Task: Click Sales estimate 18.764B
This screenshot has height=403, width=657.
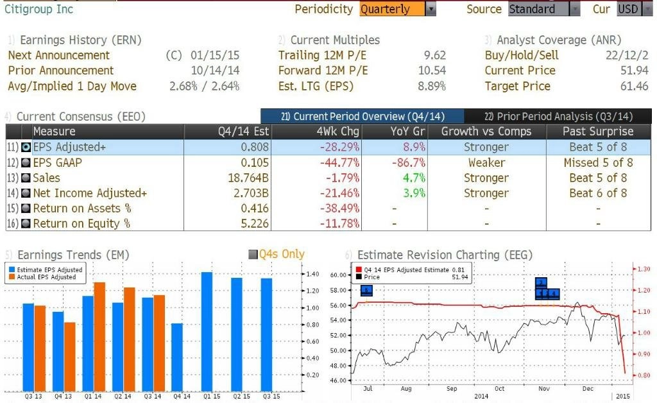Action: pos(248,178)
